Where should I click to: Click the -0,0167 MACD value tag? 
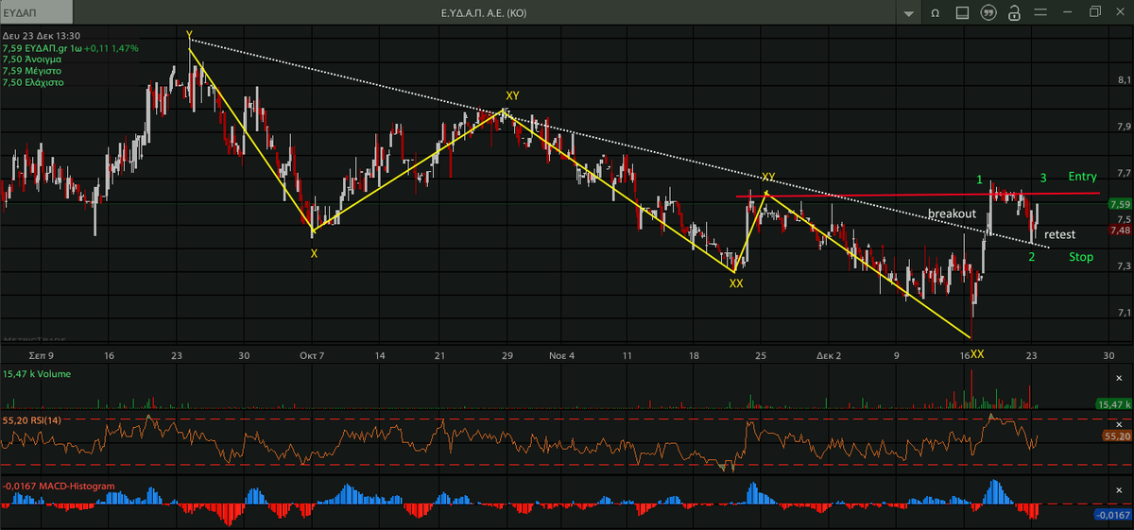pos(1114,515)
